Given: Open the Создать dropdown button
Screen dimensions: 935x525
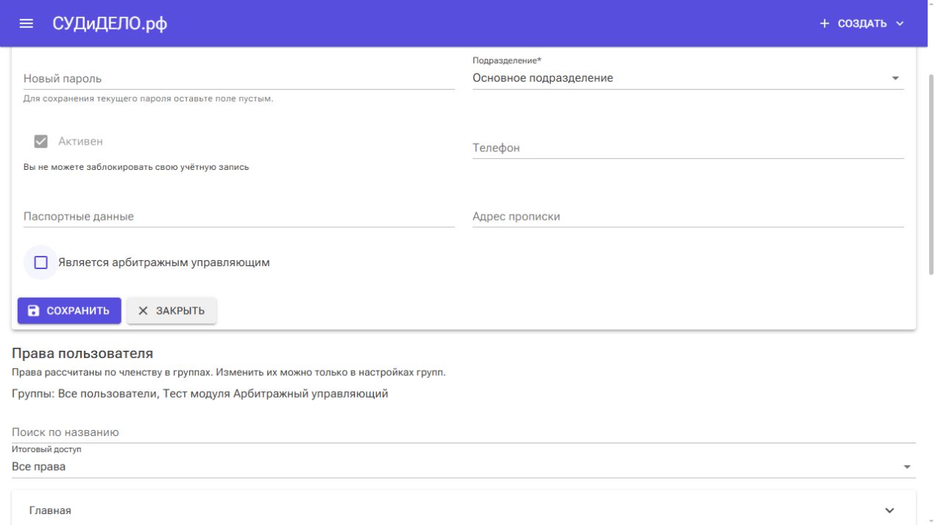Looking at the screenshot, I should (x=861, y=24).
